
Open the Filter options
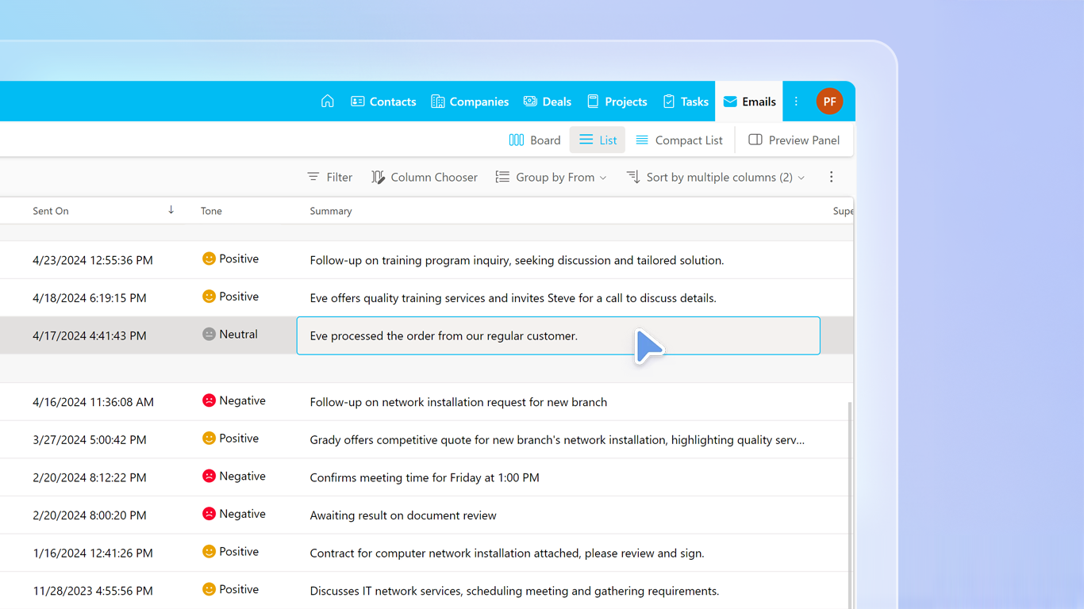tap(329, 177)
